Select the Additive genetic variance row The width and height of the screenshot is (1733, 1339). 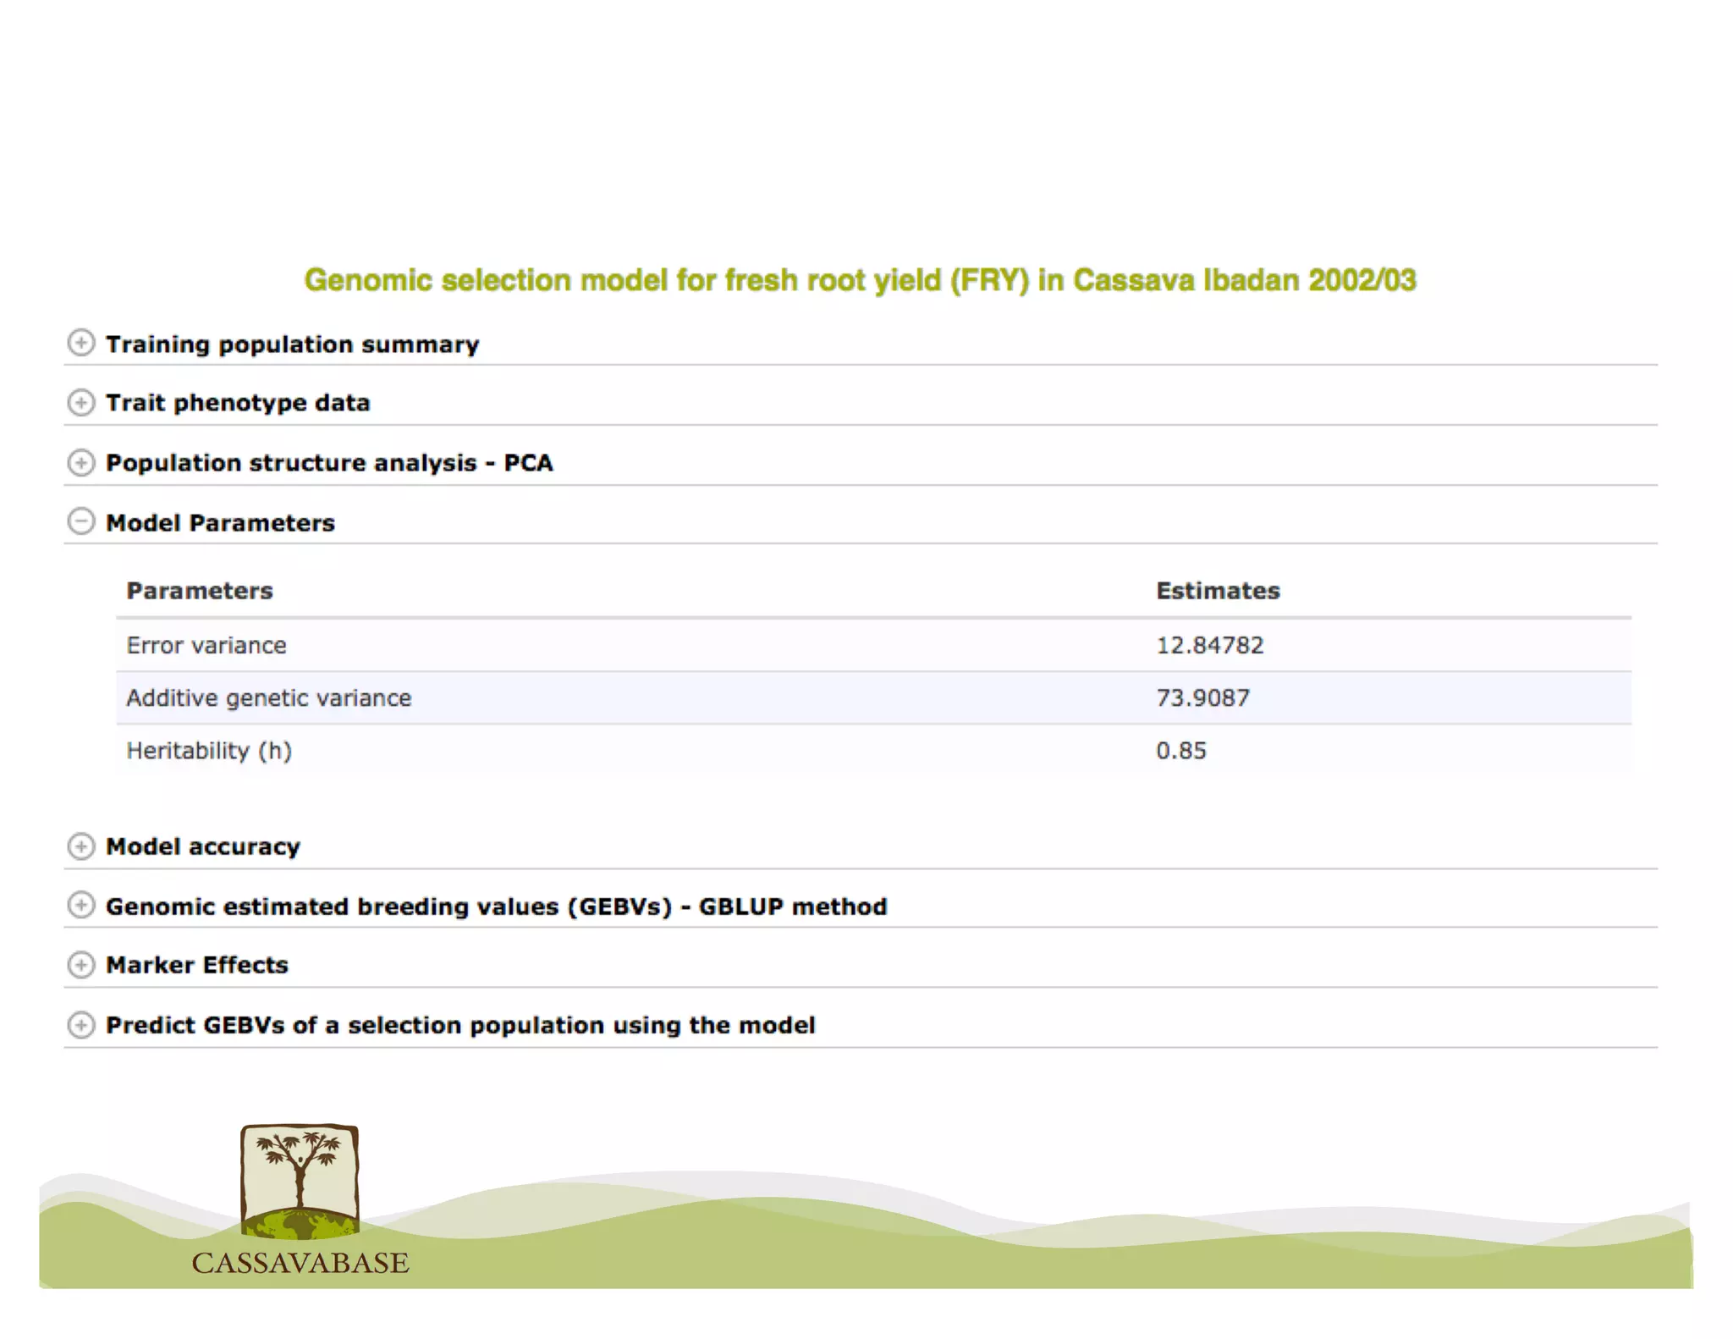tap(269, 698)
